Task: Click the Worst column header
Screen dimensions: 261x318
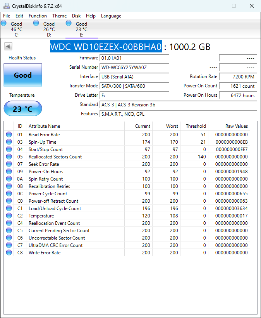Action: click(166, 126)
